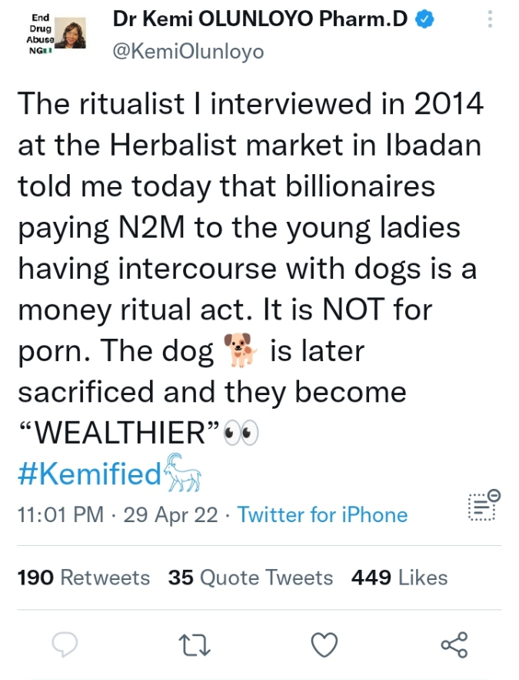
Task: Click the blue verified badge next to the name
Action: tap(424, 19)
